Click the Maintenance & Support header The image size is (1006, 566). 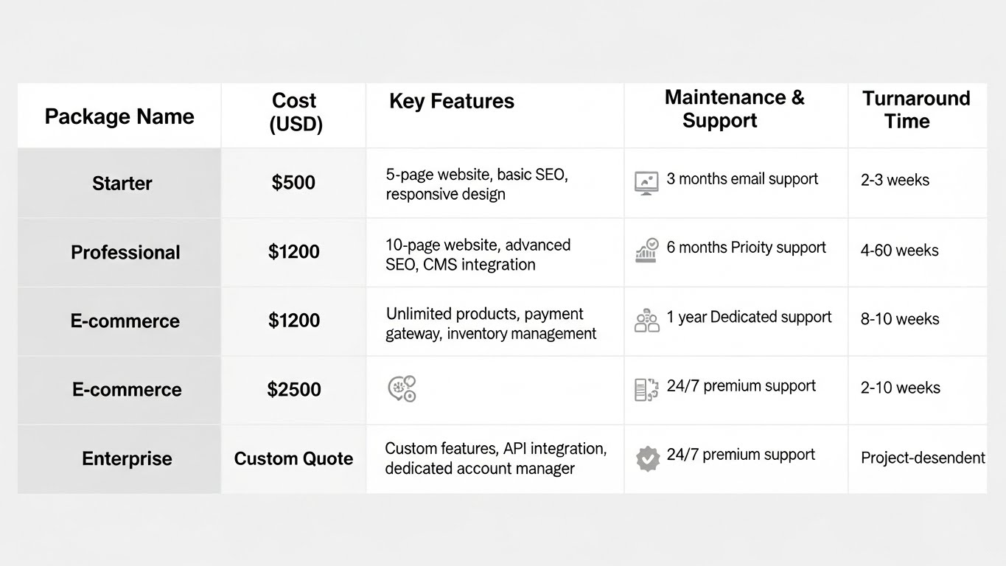coord(734,109)
